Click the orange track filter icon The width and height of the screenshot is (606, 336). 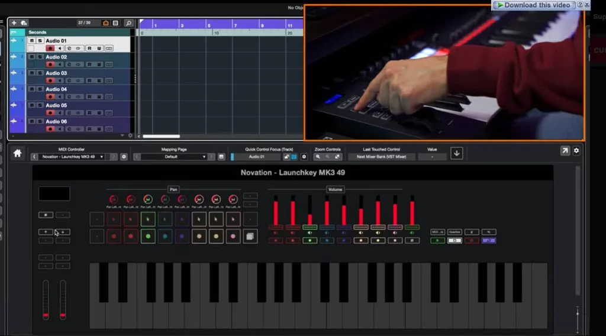(105, 23)
